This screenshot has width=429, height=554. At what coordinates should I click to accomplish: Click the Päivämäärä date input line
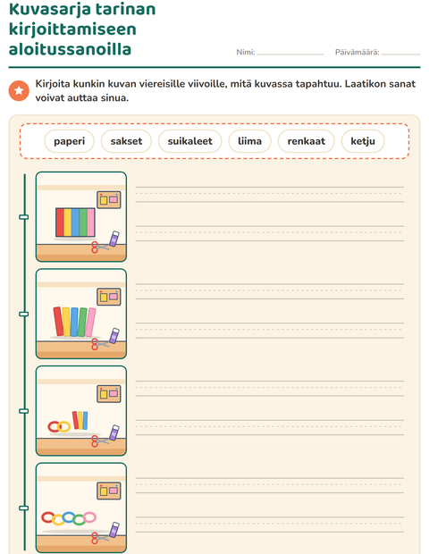coord(400,53)
